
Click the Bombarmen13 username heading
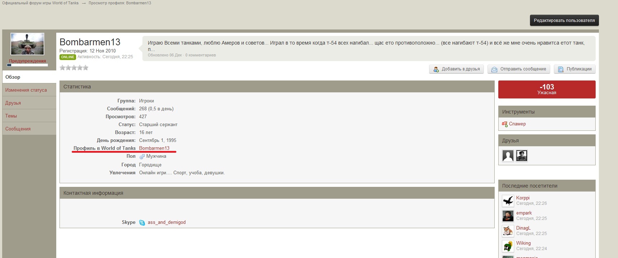(x=90, y=42)
